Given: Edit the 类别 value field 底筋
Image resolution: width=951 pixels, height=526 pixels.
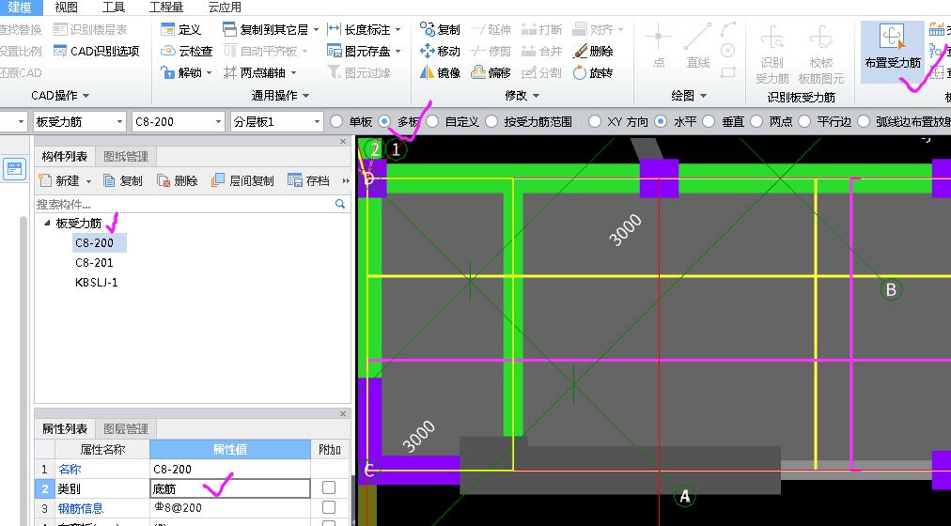Looking at the screenshot, I should [x=230, y=488].
